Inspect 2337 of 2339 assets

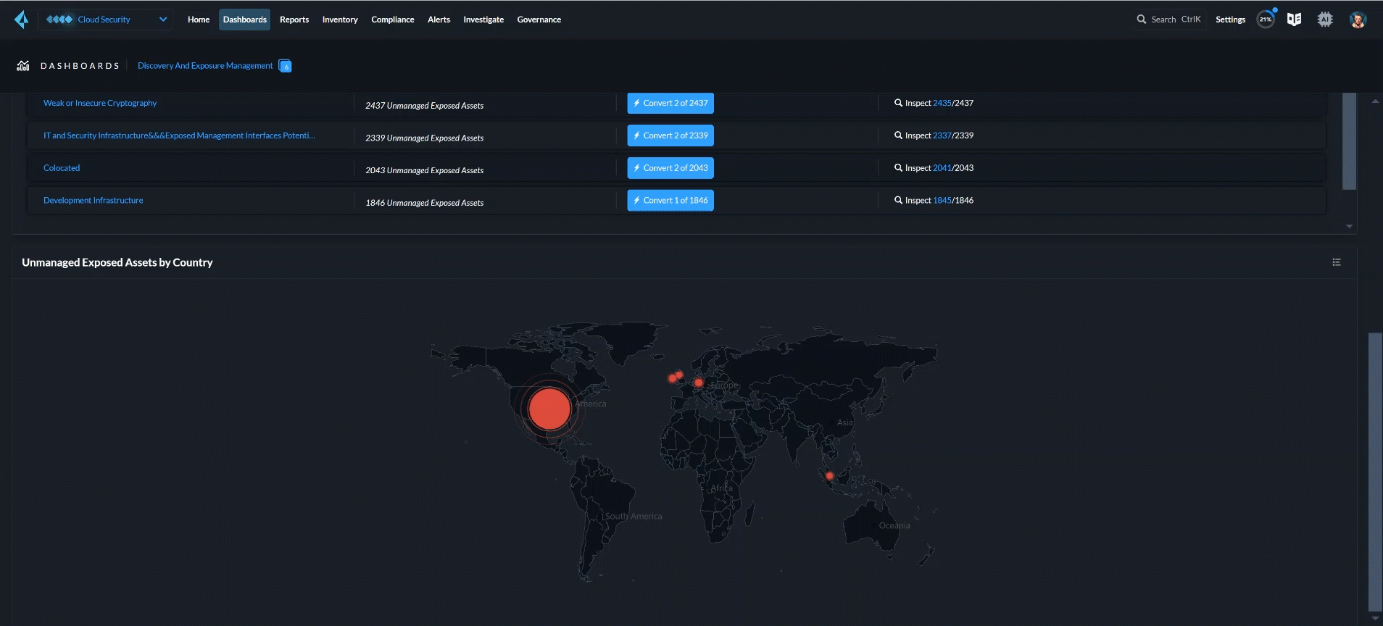click(934, 135)
